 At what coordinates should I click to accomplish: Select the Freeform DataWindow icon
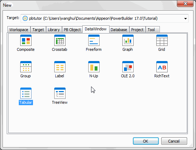coord(94,40)
